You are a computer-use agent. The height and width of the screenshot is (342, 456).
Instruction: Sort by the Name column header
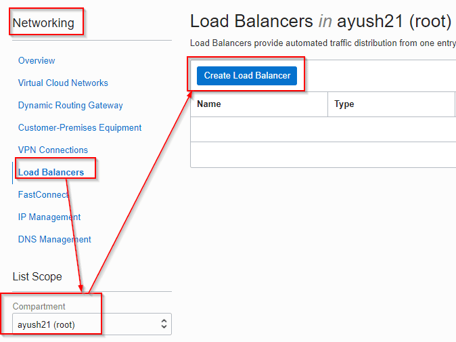click(209, 104)
